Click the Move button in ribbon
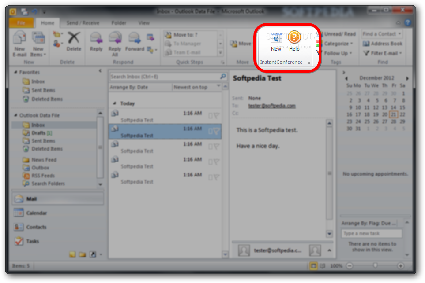 pos(241,44)
